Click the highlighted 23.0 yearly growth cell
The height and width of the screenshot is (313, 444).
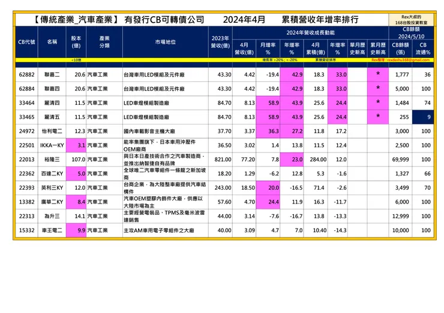click(292, 159)
